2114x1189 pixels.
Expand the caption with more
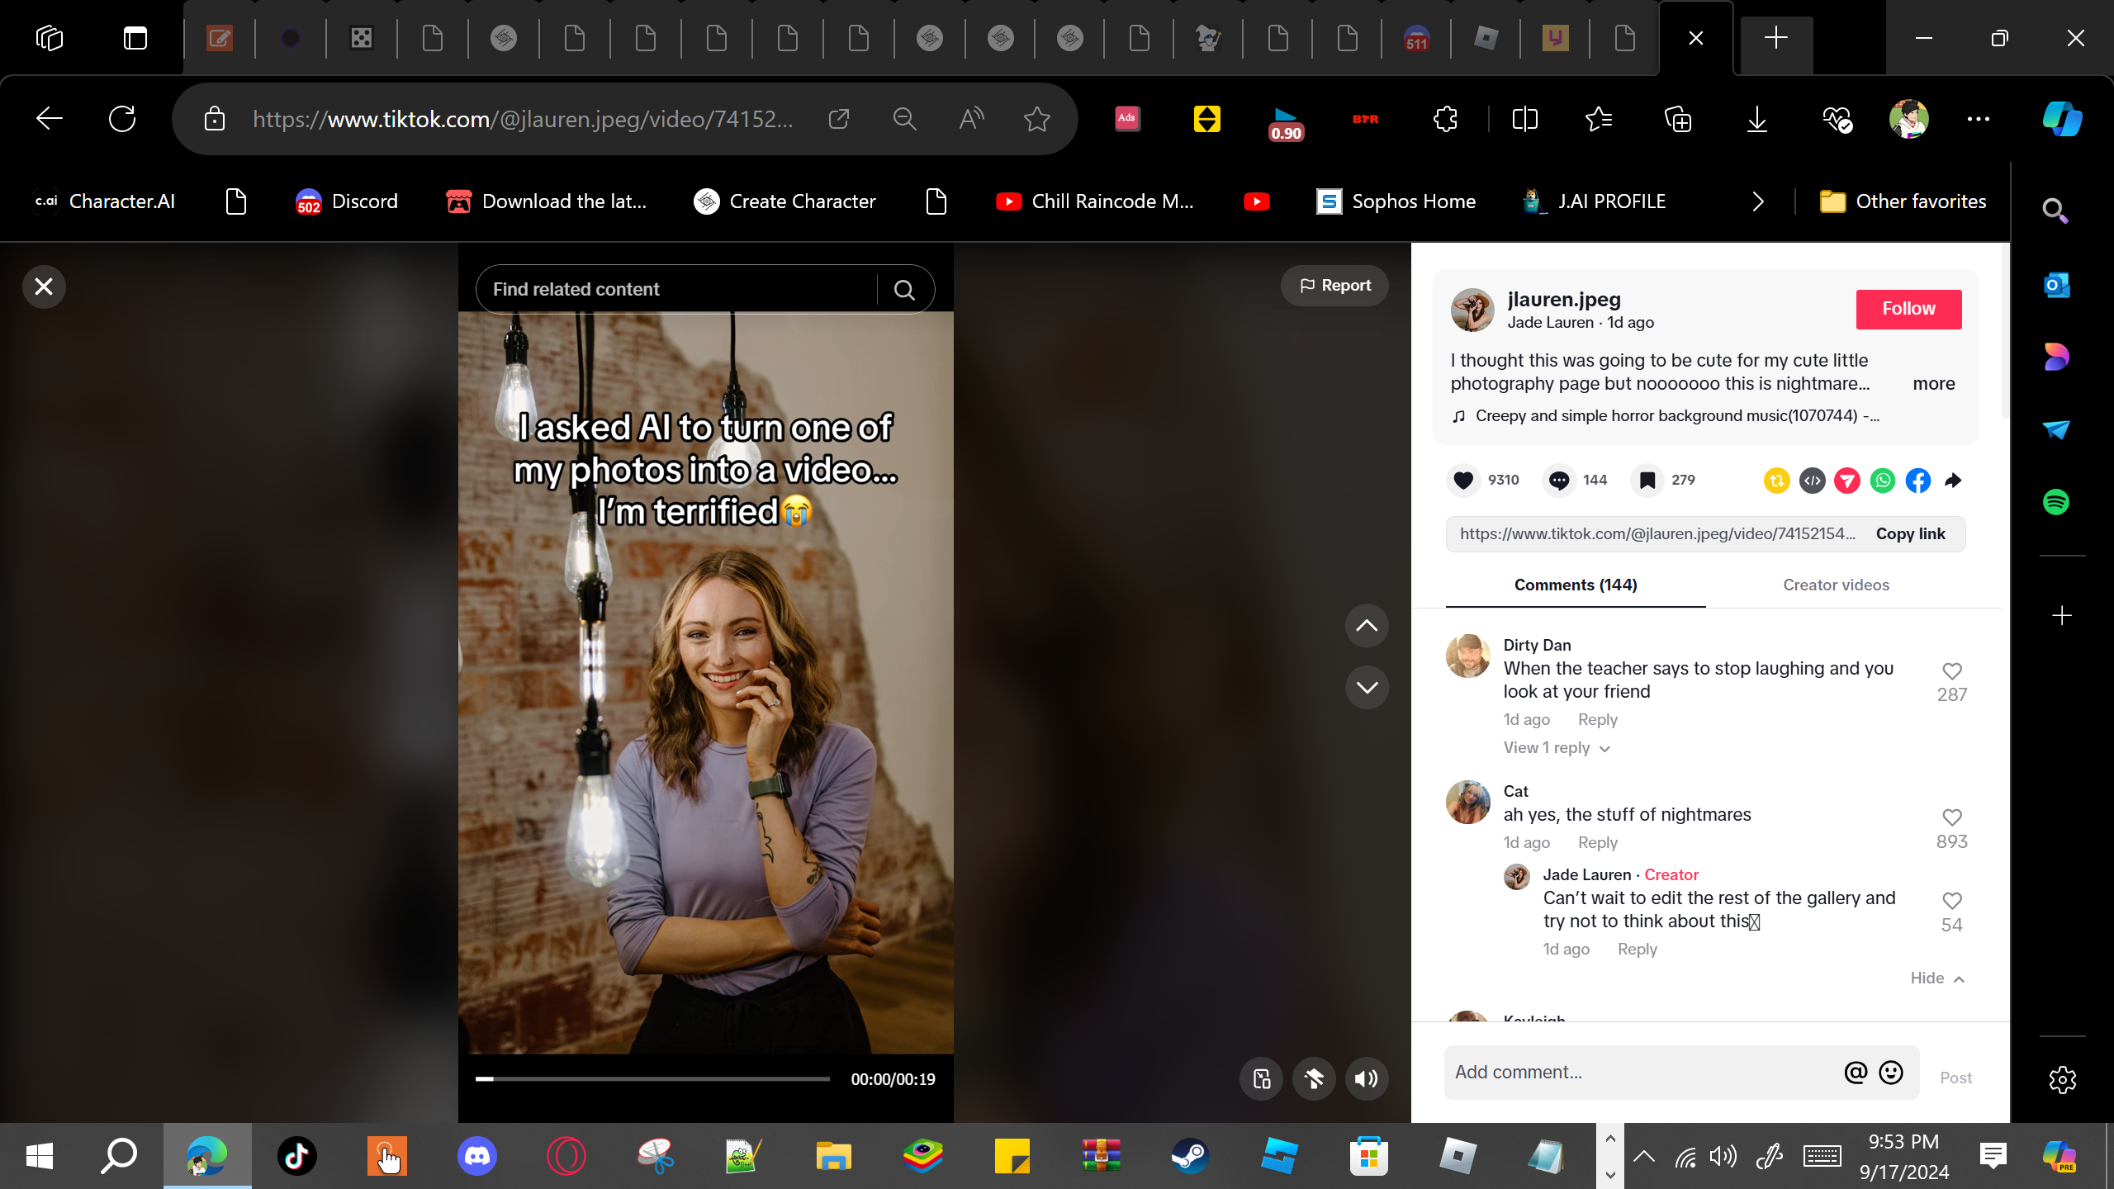pos(1933,383)
